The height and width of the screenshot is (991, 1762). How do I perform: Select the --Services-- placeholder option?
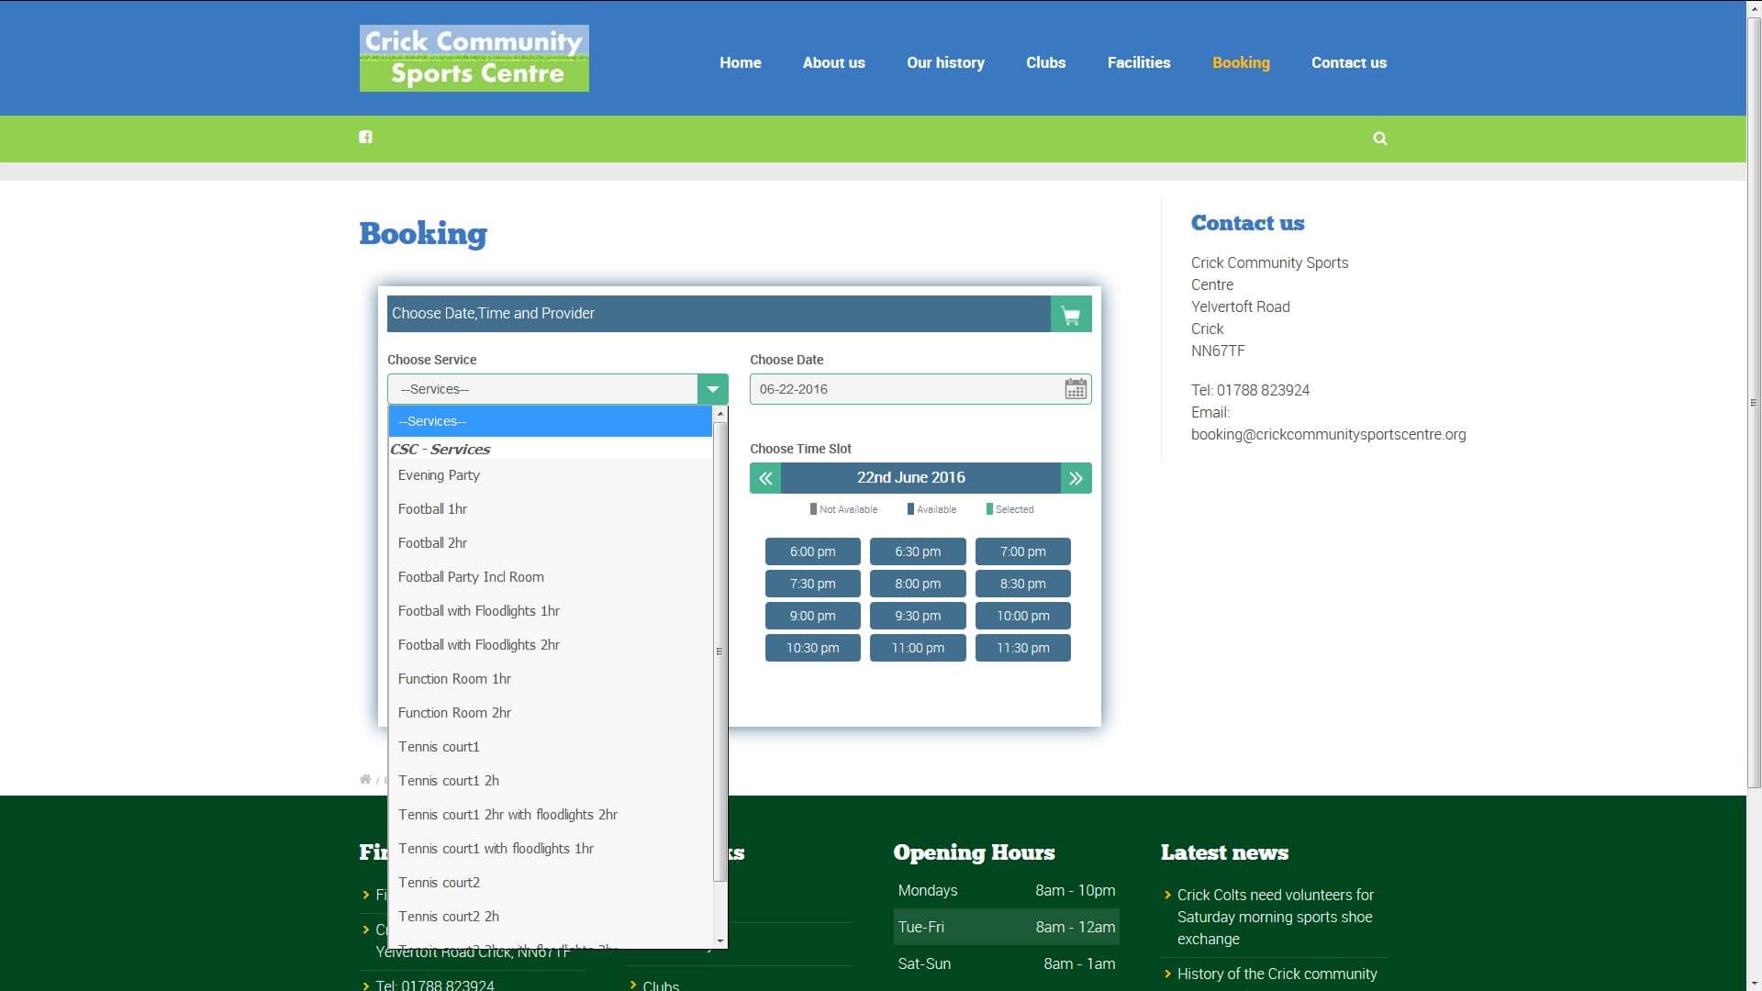pos(550,421)
